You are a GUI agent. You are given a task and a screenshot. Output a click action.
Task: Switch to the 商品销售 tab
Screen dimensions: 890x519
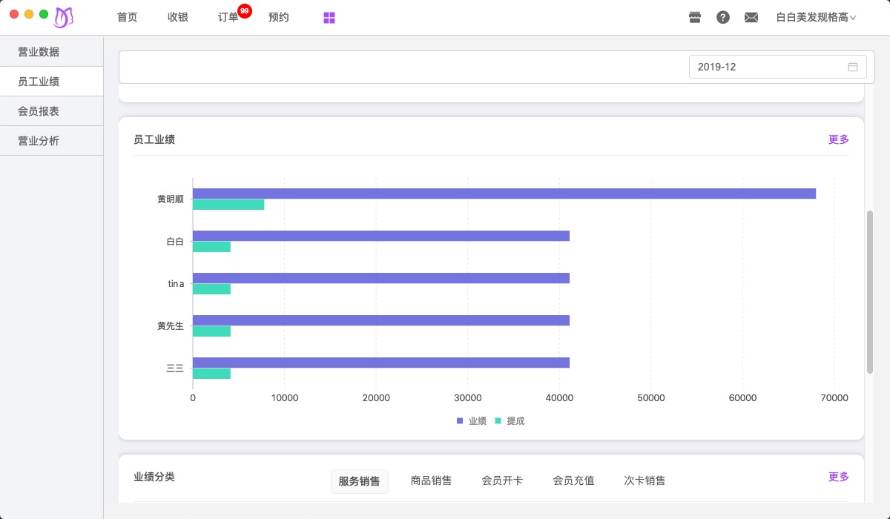431,480
